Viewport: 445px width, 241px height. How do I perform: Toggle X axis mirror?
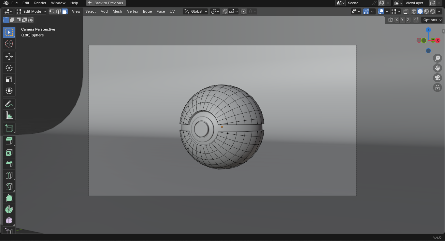tap(396, 20)
